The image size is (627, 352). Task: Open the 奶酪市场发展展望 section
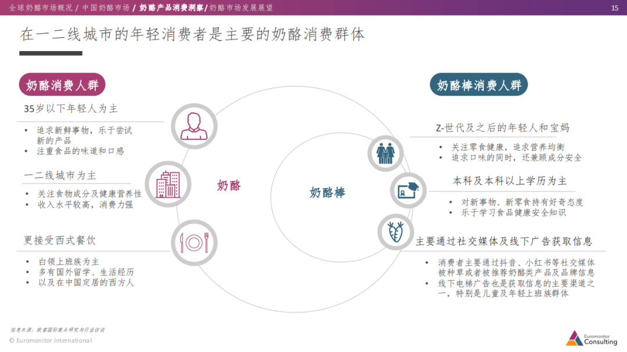(241, 8)
